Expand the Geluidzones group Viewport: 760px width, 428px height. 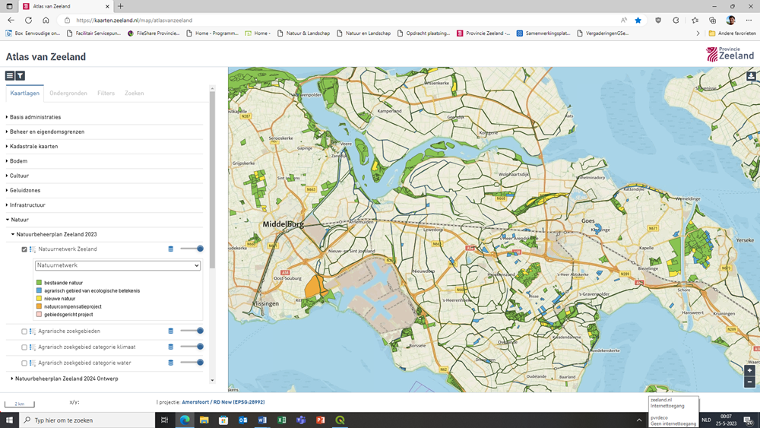tap(25, 191)
